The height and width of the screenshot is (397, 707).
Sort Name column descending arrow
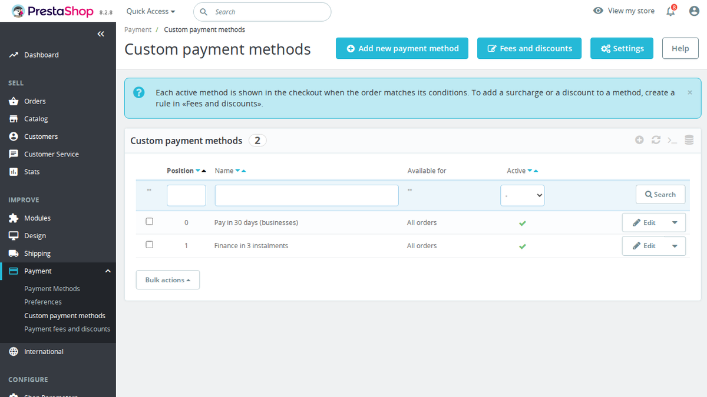tap(237, 171)
